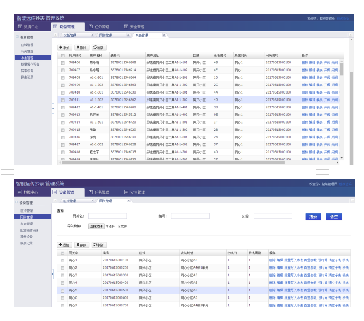
Task: Close 网关管理 page tab in the 水表管理 screen
Action: (128, 35)
